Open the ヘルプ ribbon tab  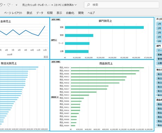pyautogui.click(x=91, y=13)
